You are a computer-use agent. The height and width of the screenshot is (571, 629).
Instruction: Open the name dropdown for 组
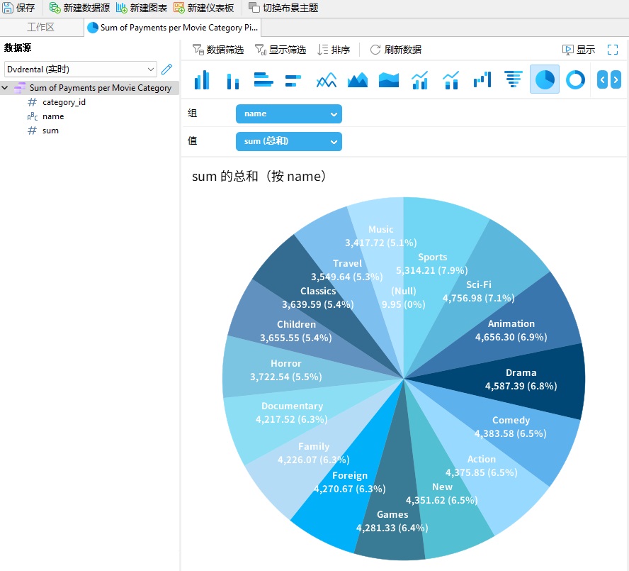[x=288, y=113]
